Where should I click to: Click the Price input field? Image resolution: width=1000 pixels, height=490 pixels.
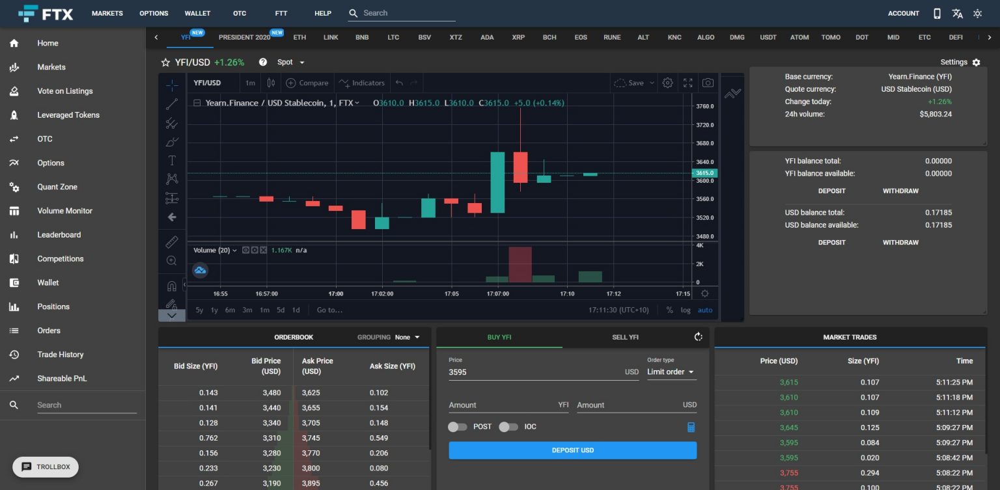pyautogui.click(x=543, y=372)
